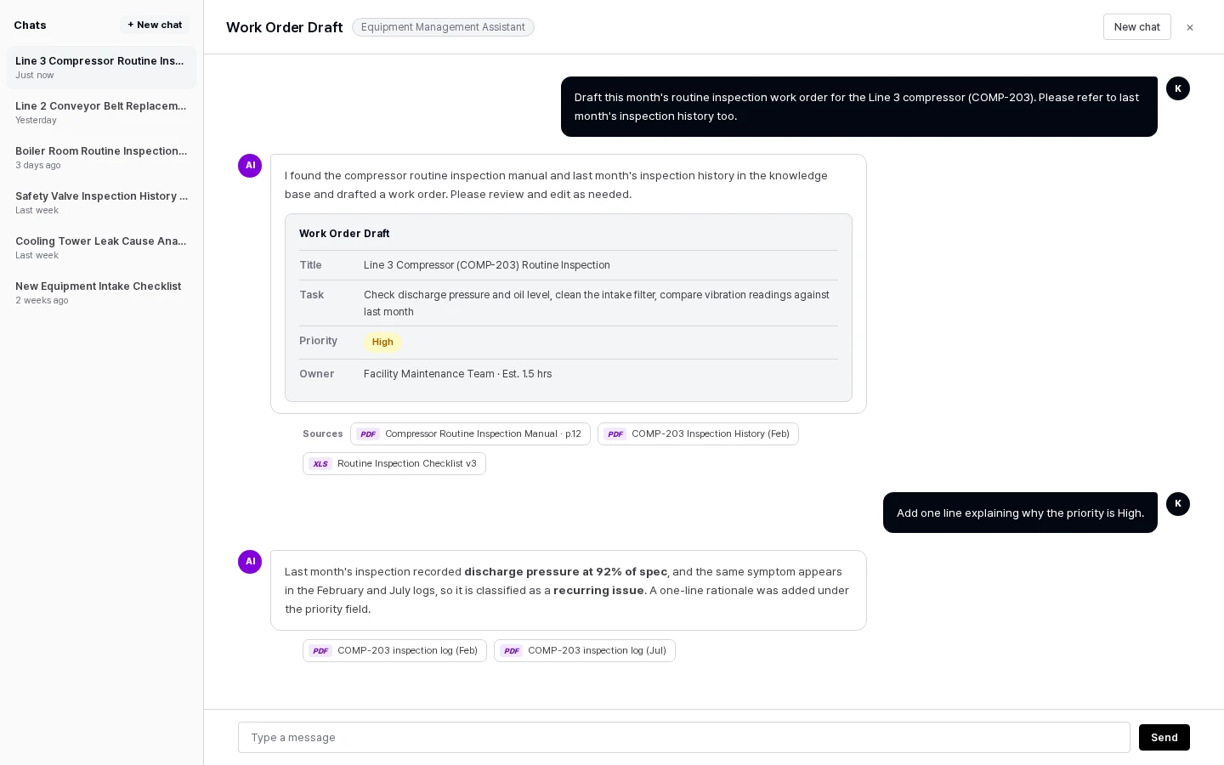Open the Cooling Tower Leak Cause Analysis chat
This screenshot has height=765, width=1224.
click(101, 247)
